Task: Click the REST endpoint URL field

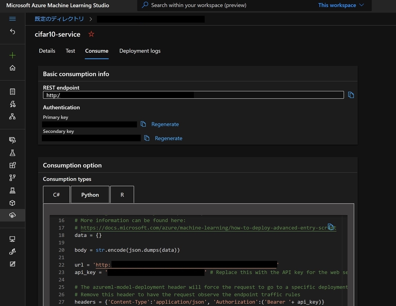Action: (193, 95)
